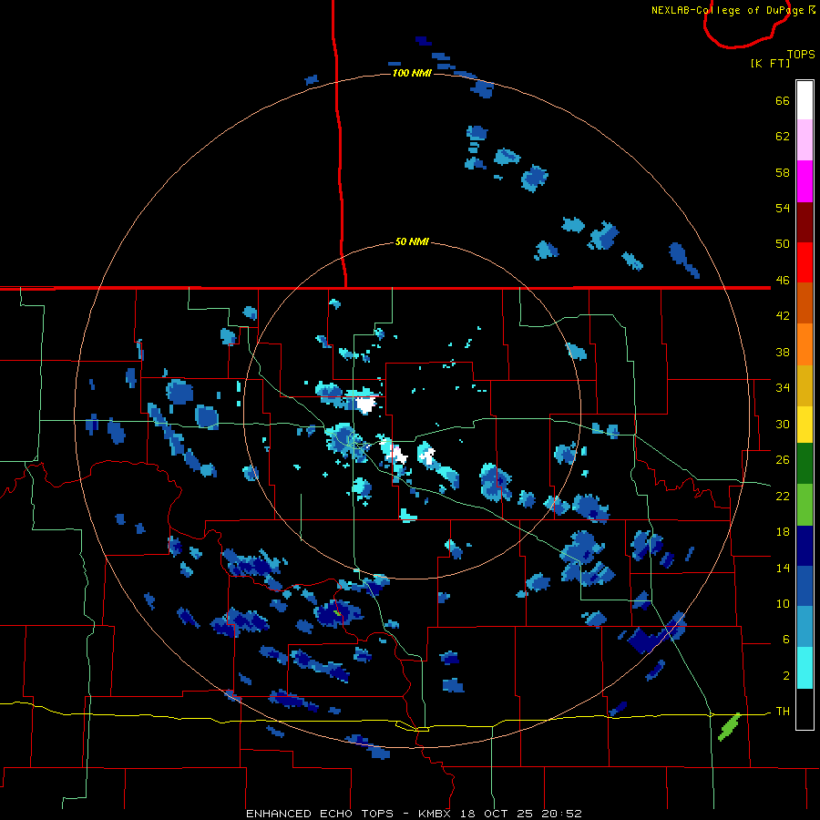Click the "18 OCT 25" date text
820x820 pixels.
[497, 814]
